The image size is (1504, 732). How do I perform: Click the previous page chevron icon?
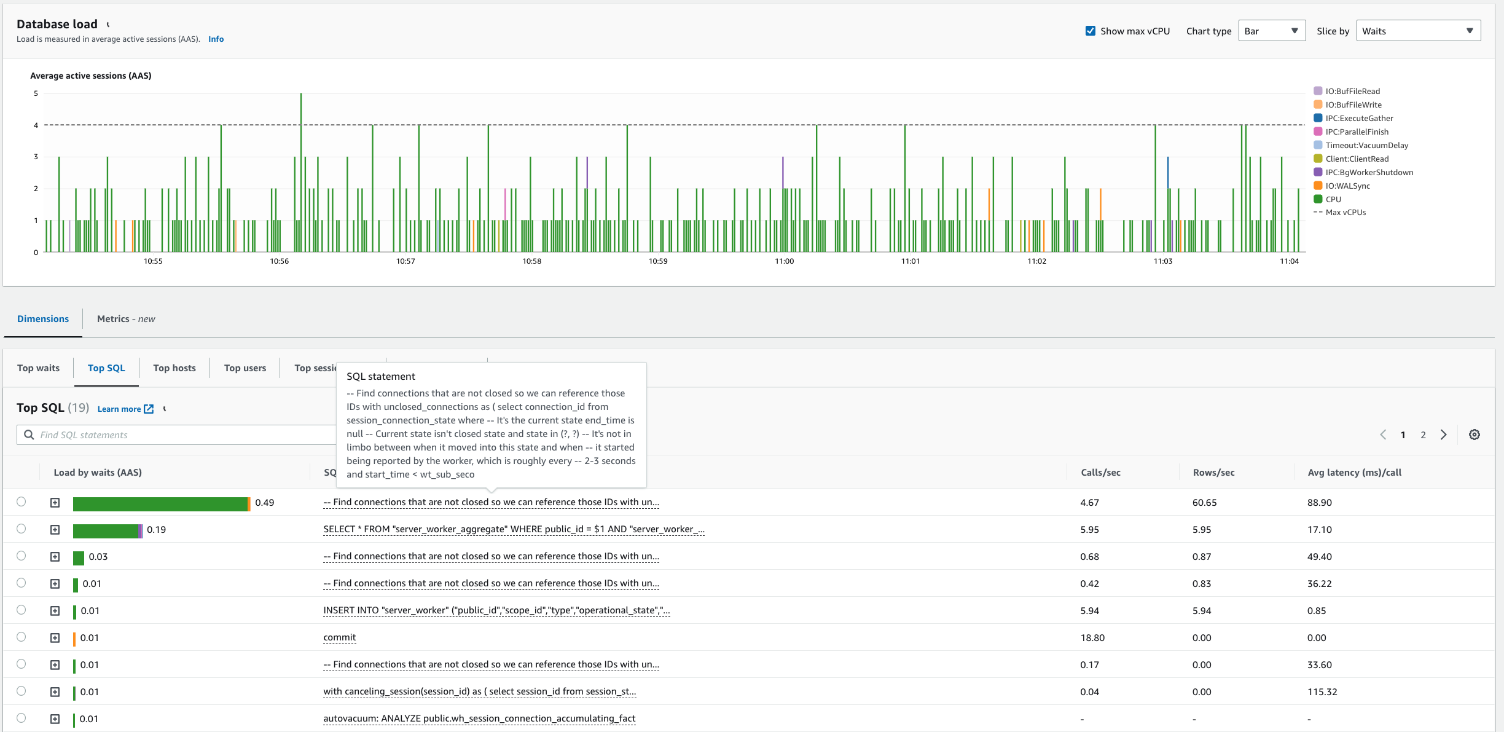[x=1383, y=435]
